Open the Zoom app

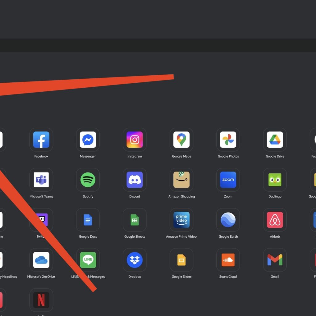[x=228, y=180]
